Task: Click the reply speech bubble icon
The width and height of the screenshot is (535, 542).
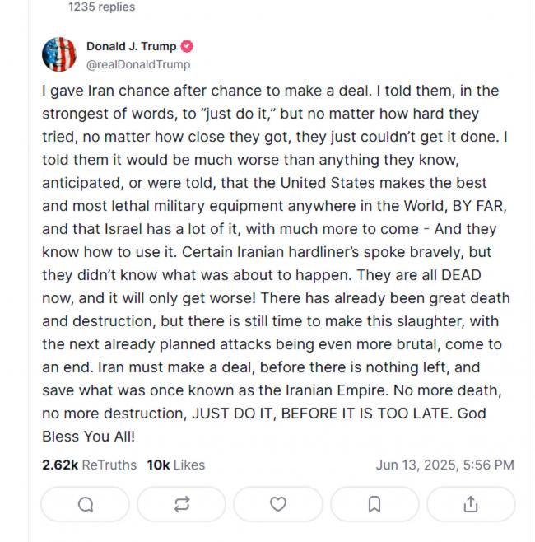Action: coord(86,504)
